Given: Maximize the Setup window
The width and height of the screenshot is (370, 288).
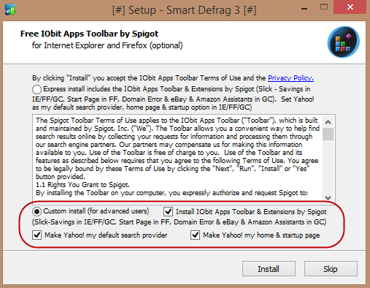Looking at the screenshot, I should pyautogui.click(x=324, y=7).
